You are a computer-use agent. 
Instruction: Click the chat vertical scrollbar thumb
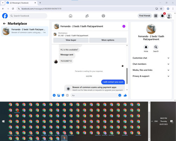(x=127, y=76)
